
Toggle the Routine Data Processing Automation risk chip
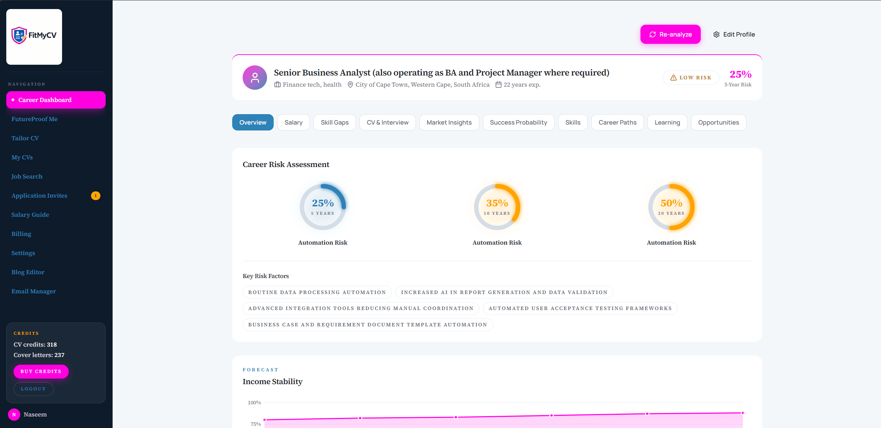click(x=317, y=292)
